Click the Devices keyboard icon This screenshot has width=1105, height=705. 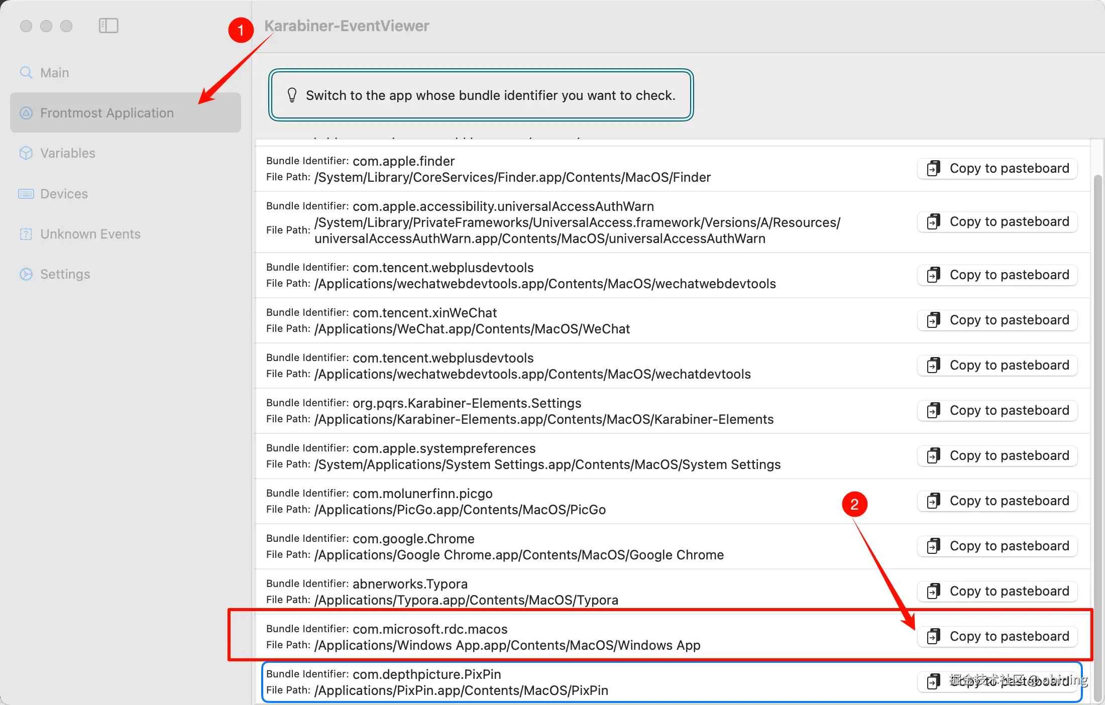pos(26,194)
